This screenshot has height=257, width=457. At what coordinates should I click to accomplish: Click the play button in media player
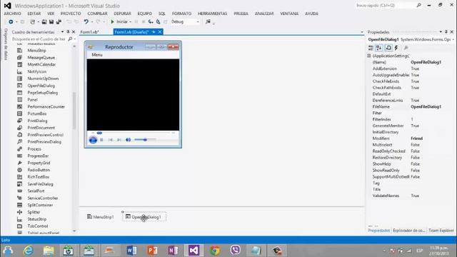click(x=93, y=140)
